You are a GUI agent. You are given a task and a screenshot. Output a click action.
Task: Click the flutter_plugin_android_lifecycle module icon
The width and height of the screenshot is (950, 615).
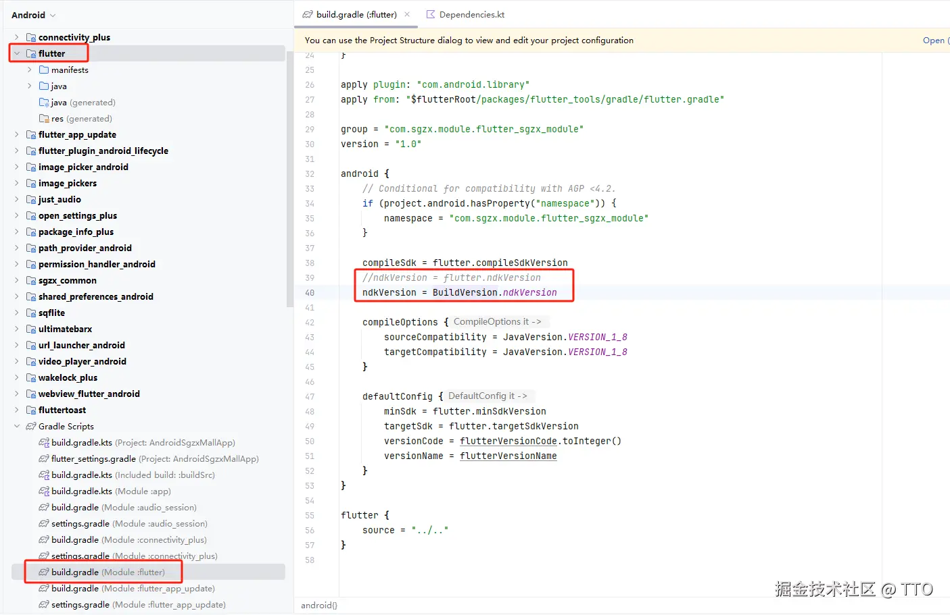pos(31,151)
